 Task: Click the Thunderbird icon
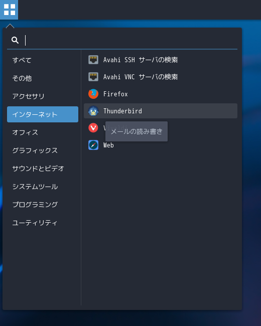pyautogui.click(x=93, y=111)
